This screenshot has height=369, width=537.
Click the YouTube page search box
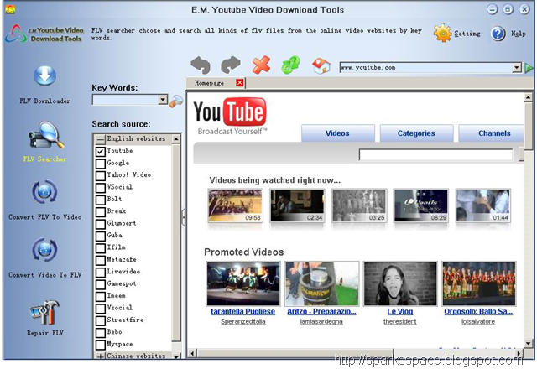(x=435, y=154)
